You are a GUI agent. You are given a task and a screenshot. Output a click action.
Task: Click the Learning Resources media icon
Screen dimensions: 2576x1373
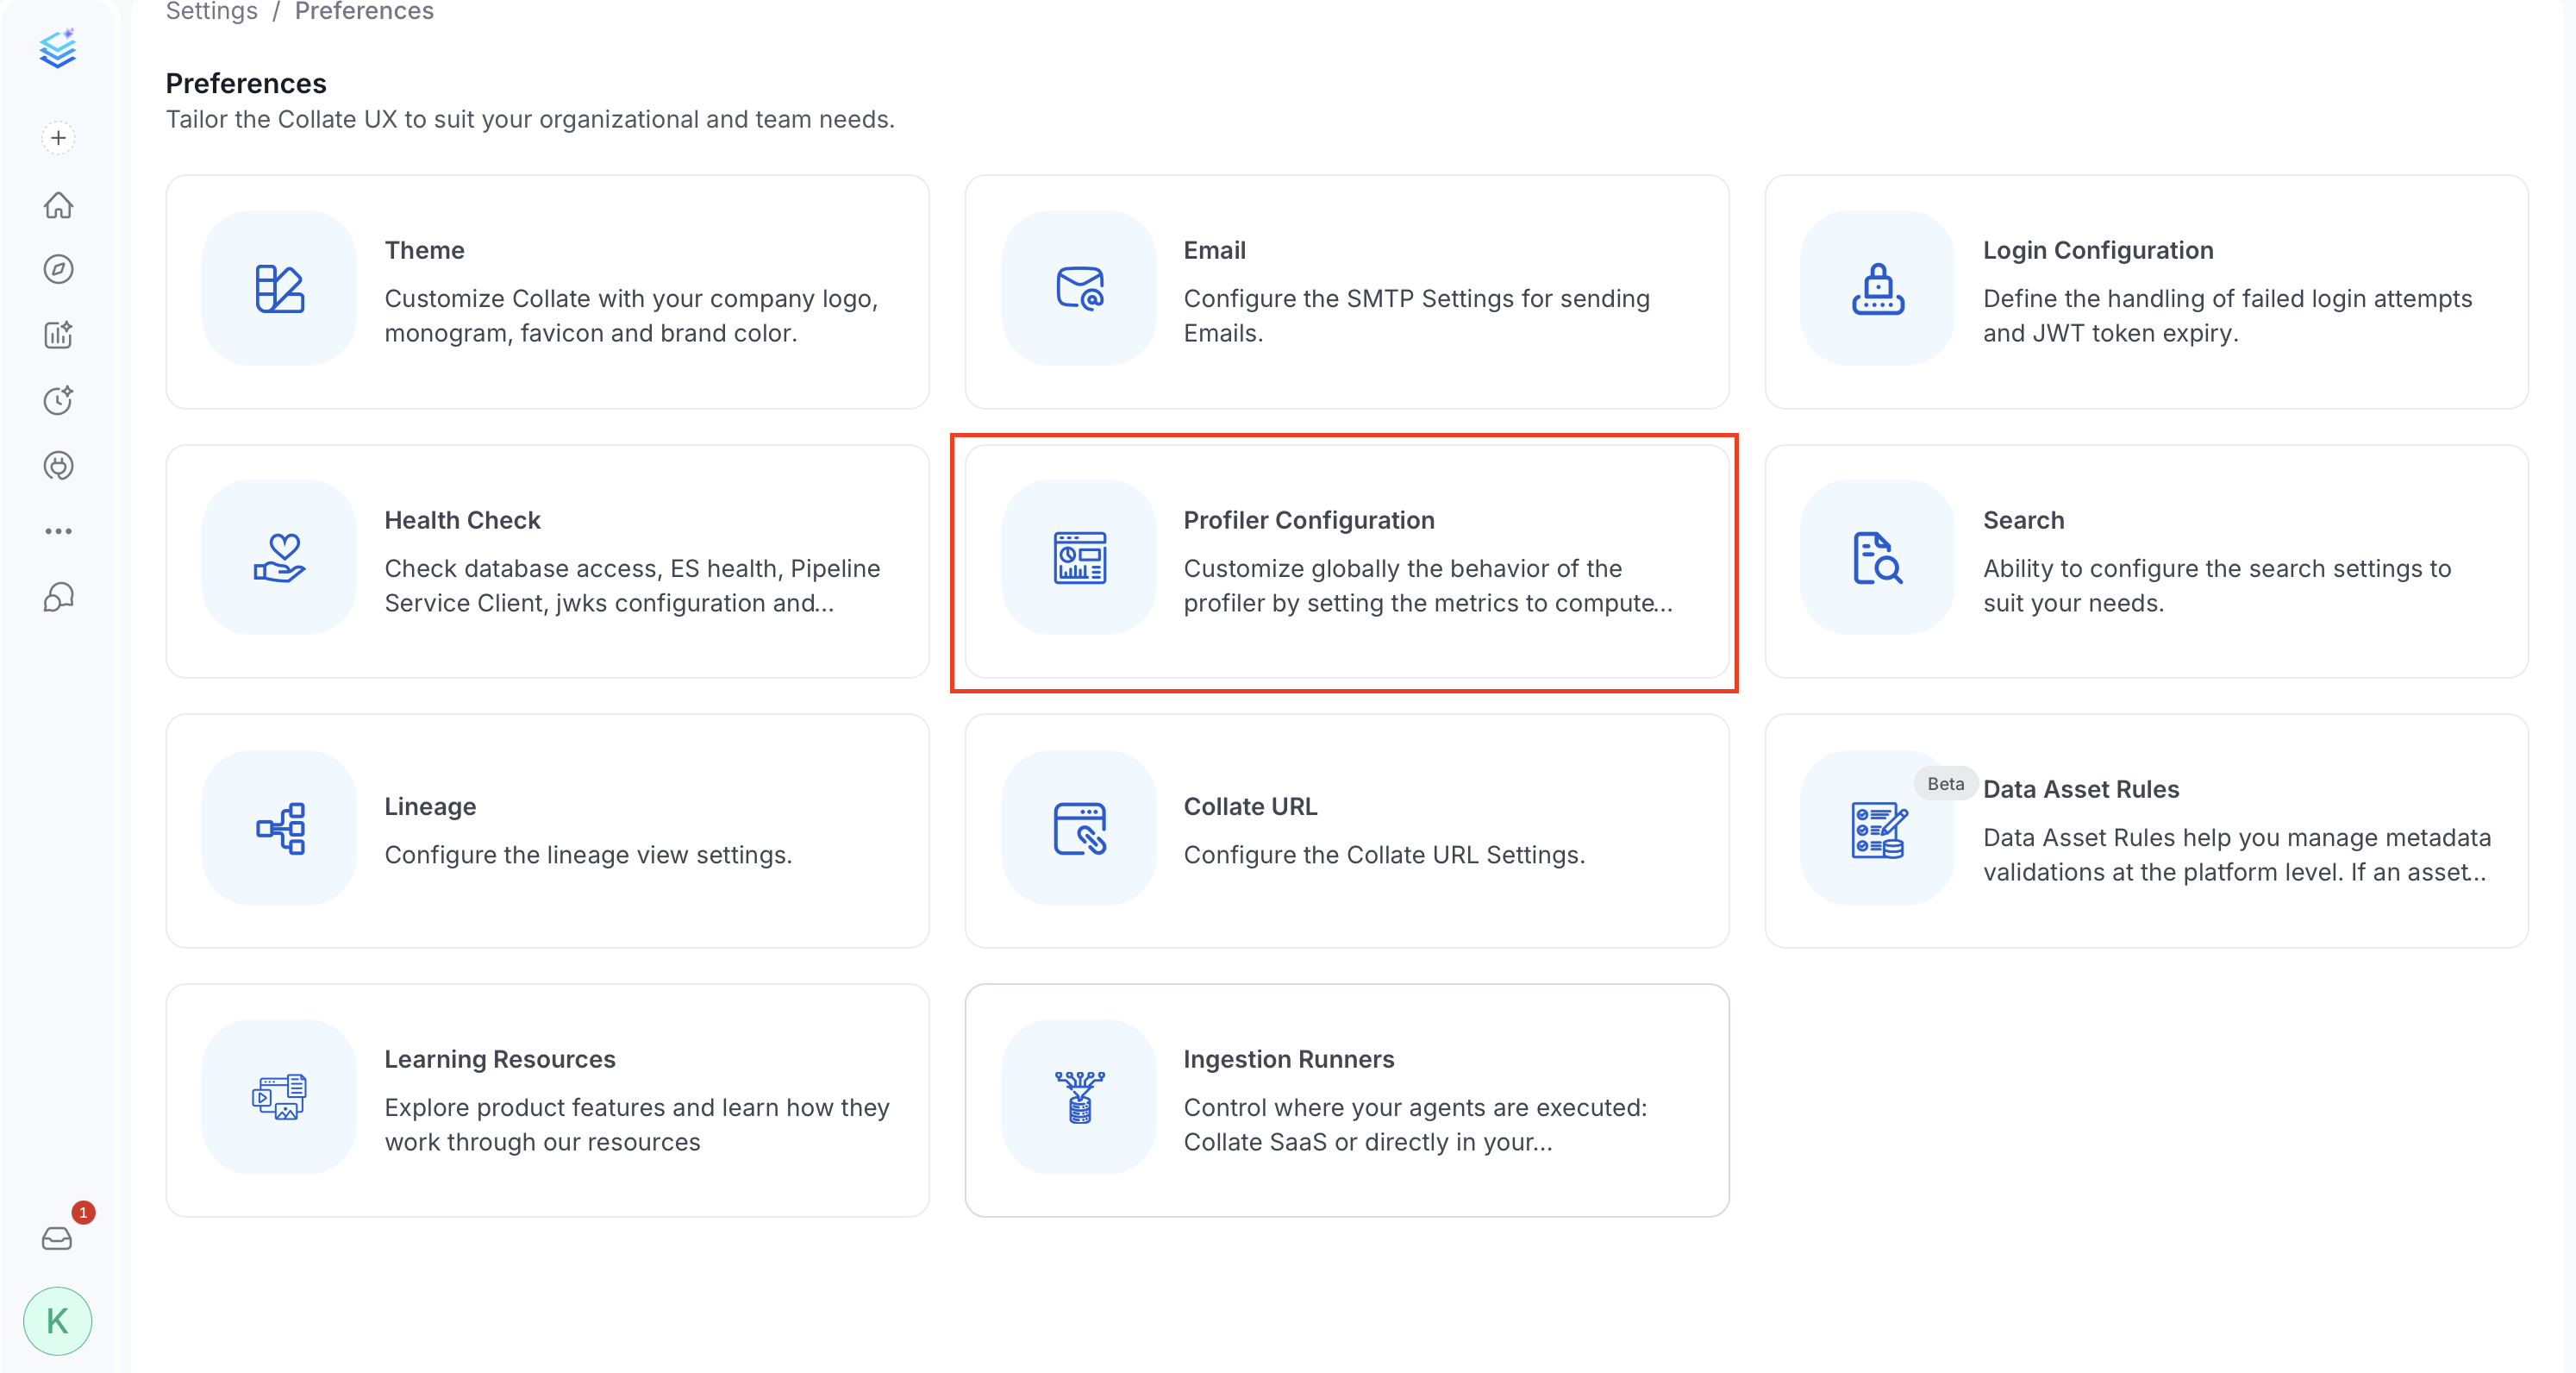click(x=279, y=1097)
